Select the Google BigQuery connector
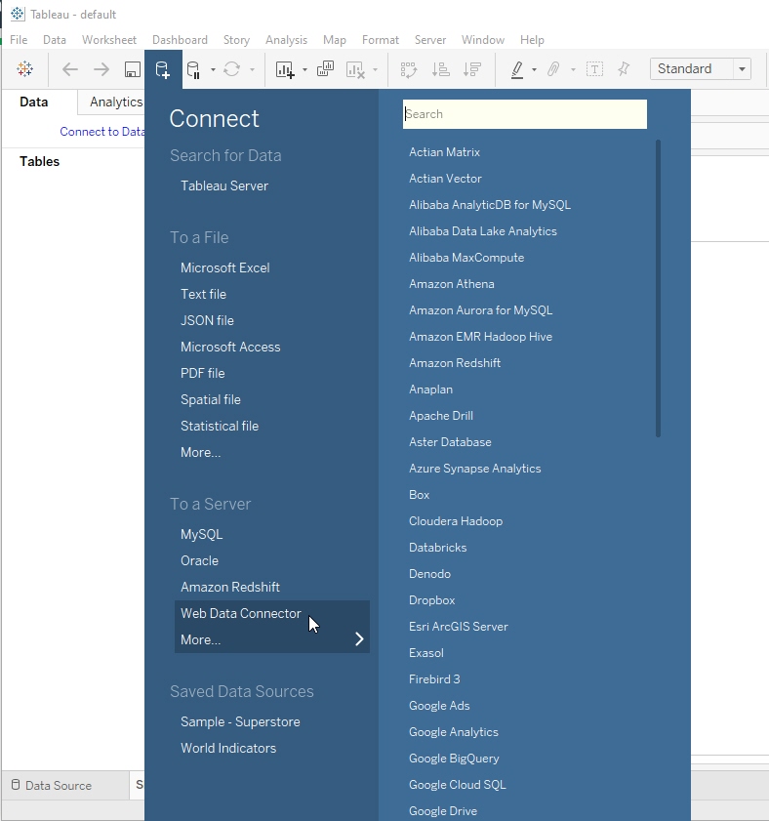The height and width of the screenshot is (821, 769). pos(454,759)
